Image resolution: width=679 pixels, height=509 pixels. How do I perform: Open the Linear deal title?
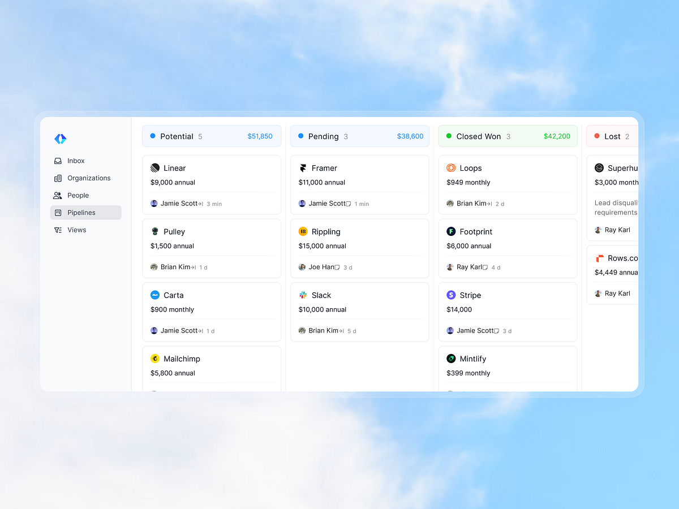[175, 168]
